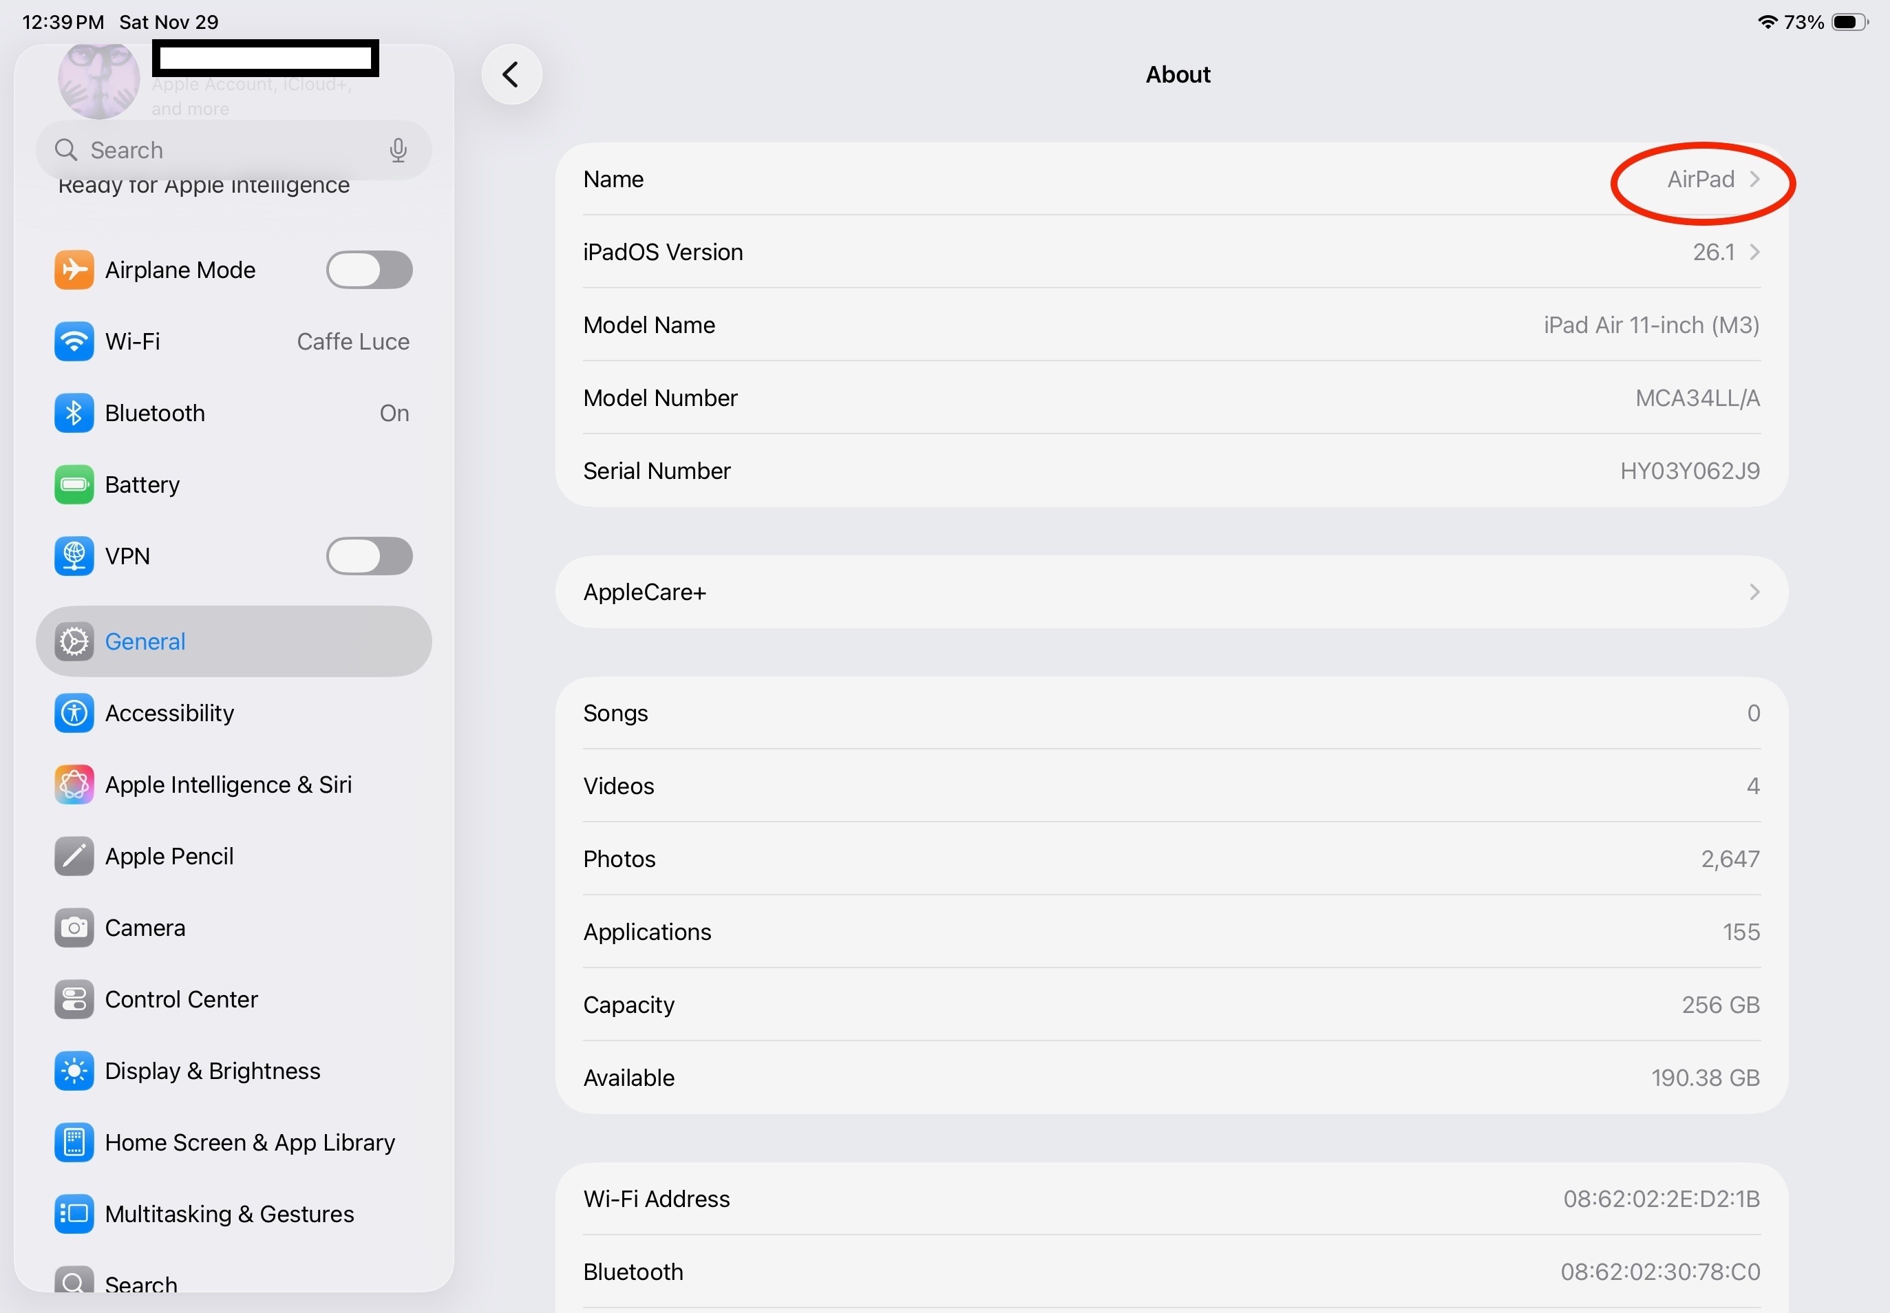
Task: Open Display & Brightness in sidebar
Action: point(212,1071)
